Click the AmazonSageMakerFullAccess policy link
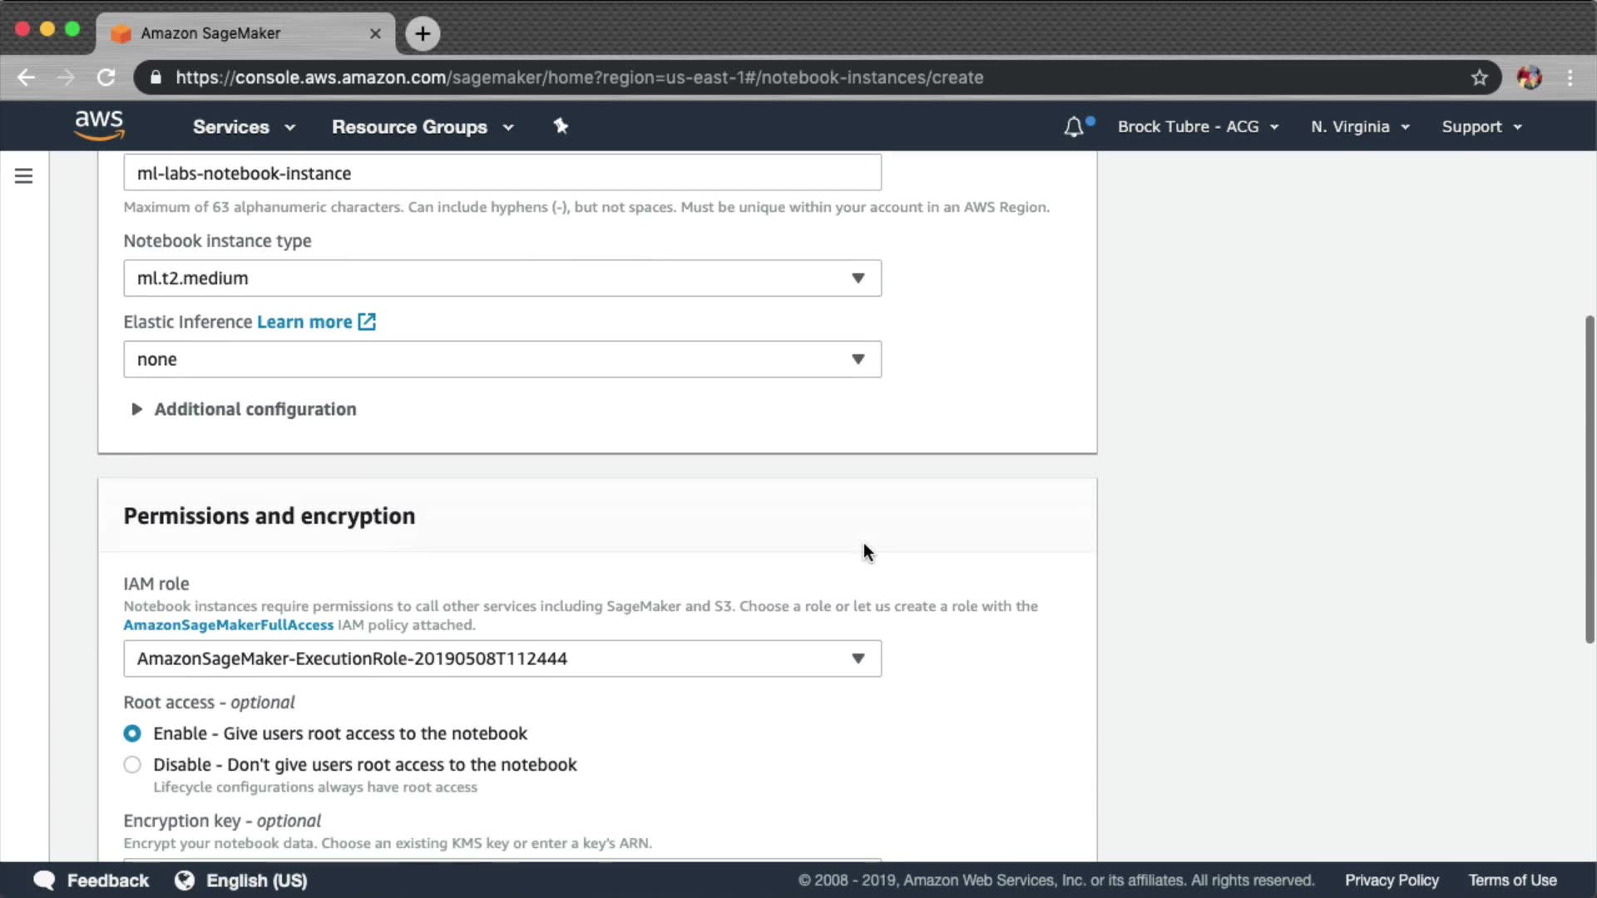Viewport: 1597px width, 898px height. coord(228,625)
